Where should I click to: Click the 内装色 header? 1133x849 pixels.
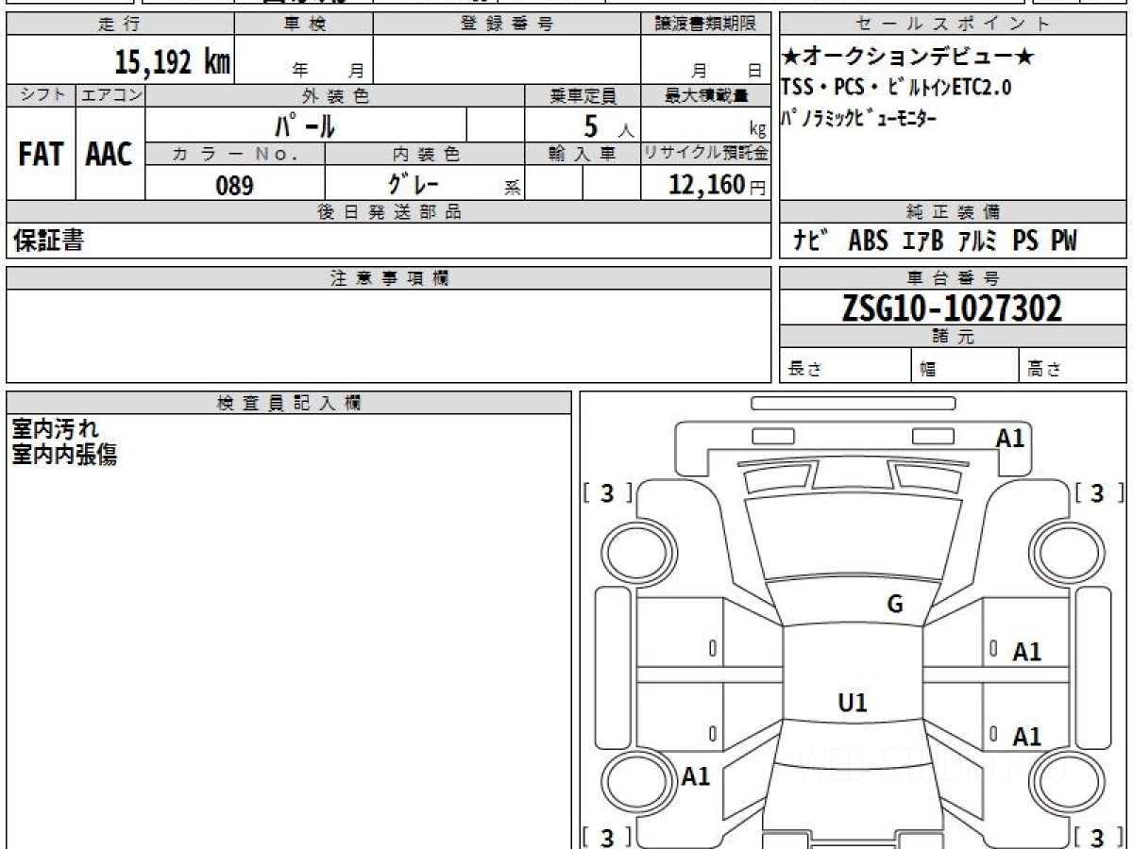[425, 154]
